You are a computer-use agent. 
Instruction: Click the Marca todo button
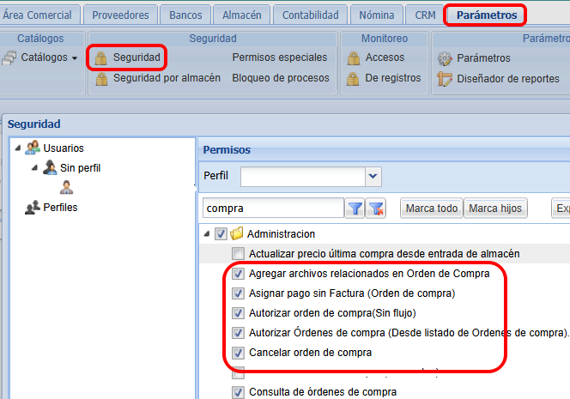tap(432, 209)
